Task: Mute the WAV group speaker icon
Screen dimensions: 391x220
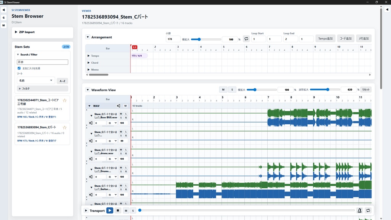Action: point(118,106)
